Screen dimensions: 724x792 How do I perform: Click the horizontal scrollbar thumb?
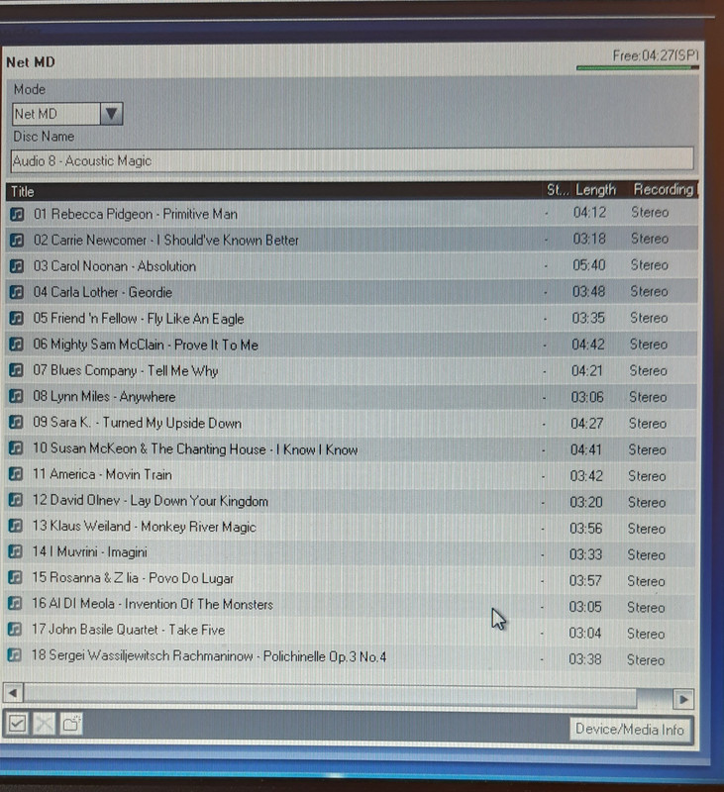[x=331, y=695]
